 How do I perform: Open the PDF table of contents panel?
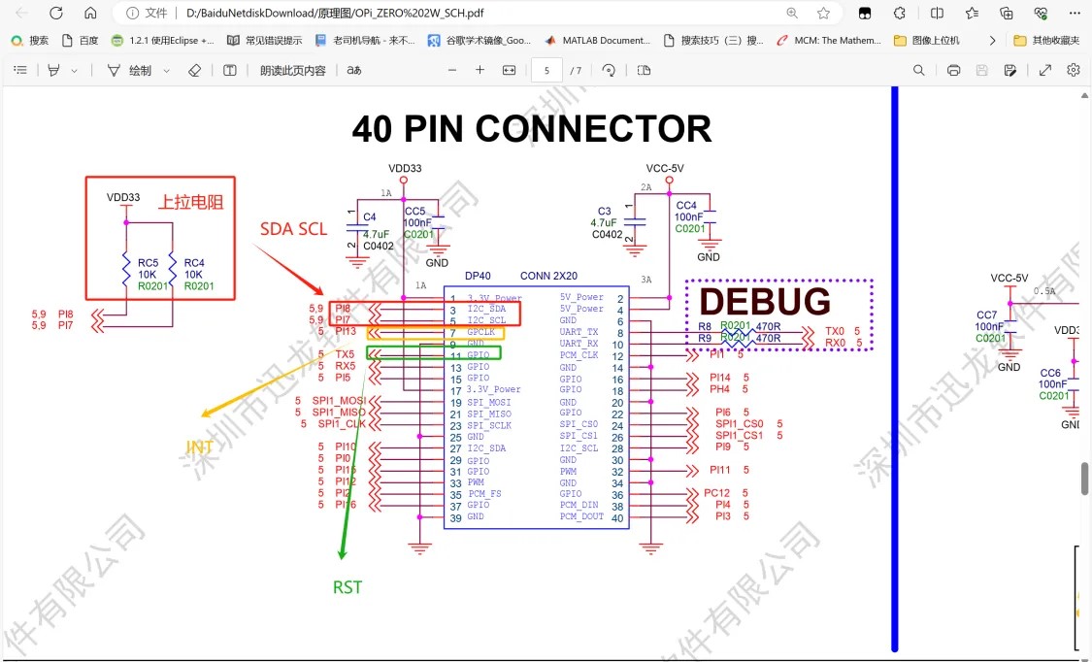click(20, 71)
